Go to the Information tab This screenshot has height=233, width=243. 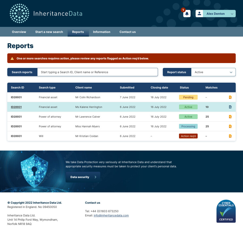tap(102, 32)
